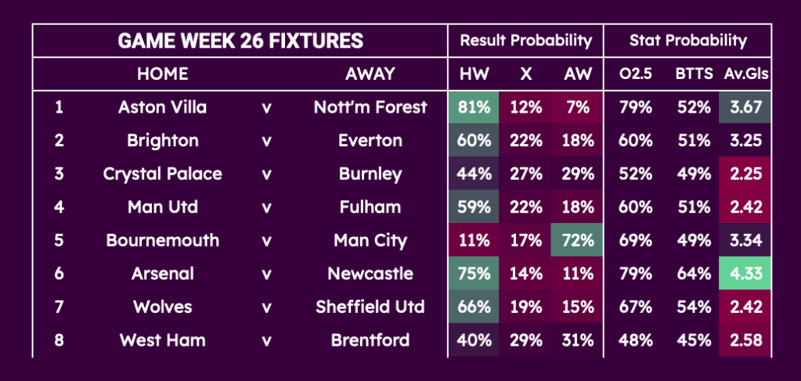
Task: Click West Ham's 29% draw probability
Action: (x=526, y=340)
